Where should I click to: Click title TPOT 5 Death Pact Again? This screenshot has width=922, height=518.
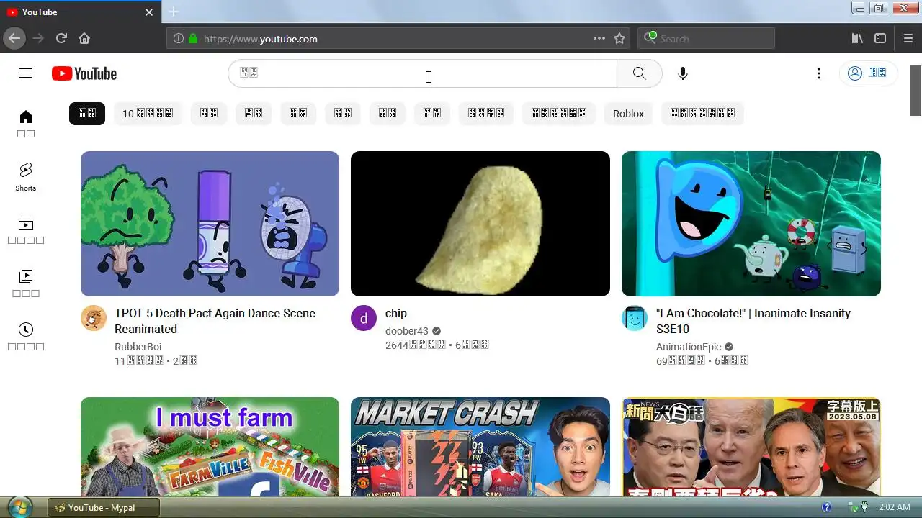(215, 321)
